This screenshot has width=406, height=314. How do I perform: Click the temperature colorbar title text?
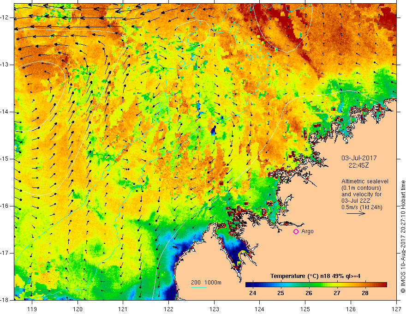(315, 276)
